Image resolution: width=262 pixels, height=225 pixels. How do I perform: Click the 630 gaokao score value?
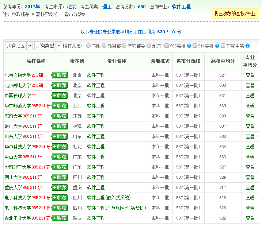tap(142, 7)
